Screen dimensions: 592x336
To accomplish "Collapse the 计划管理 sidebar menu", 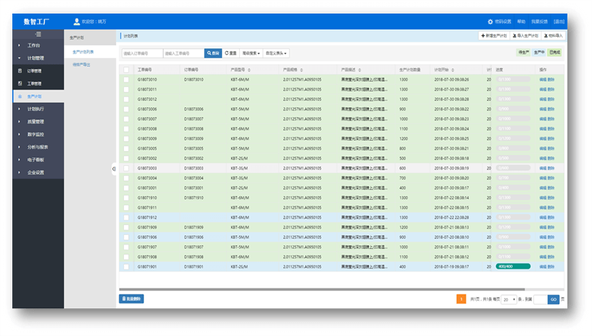I will coord(37,58).
